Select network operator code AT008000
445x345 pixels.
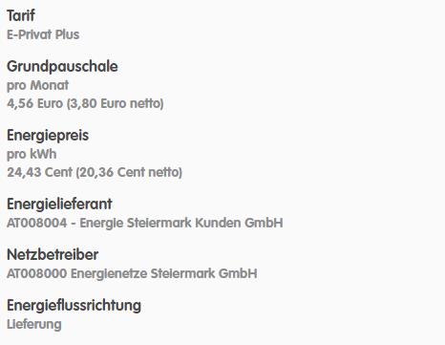coord(37,273)
